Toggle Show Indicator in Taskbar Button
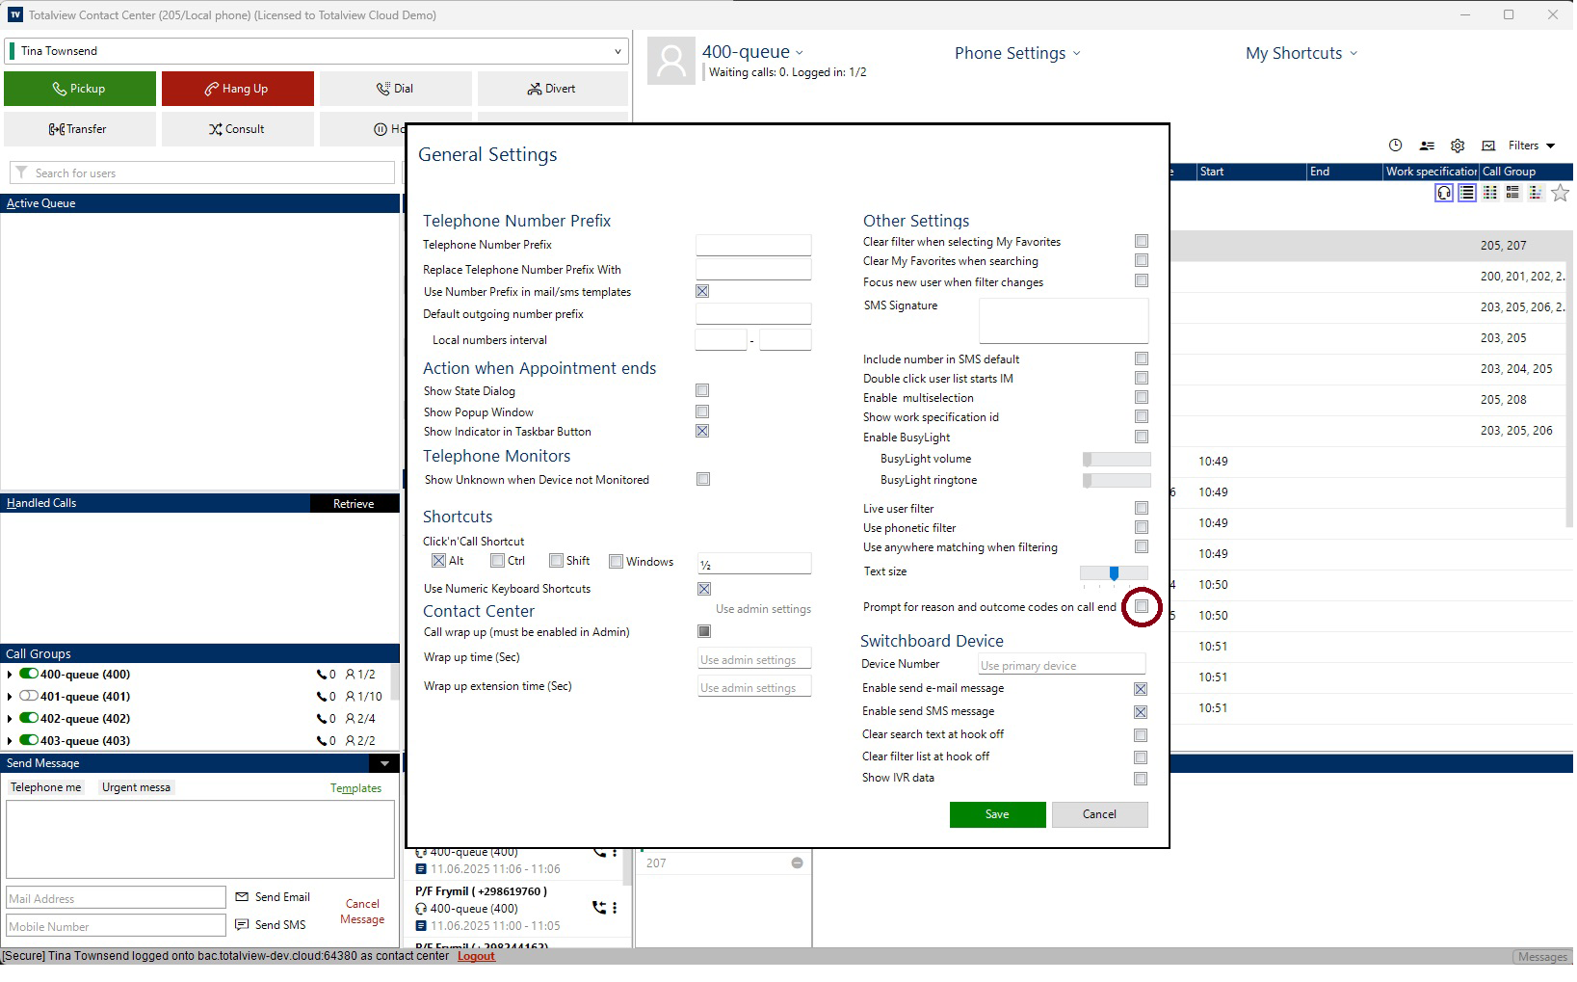Image resolution: width=1577 pixels, height=982 pixels. point(702,431)
